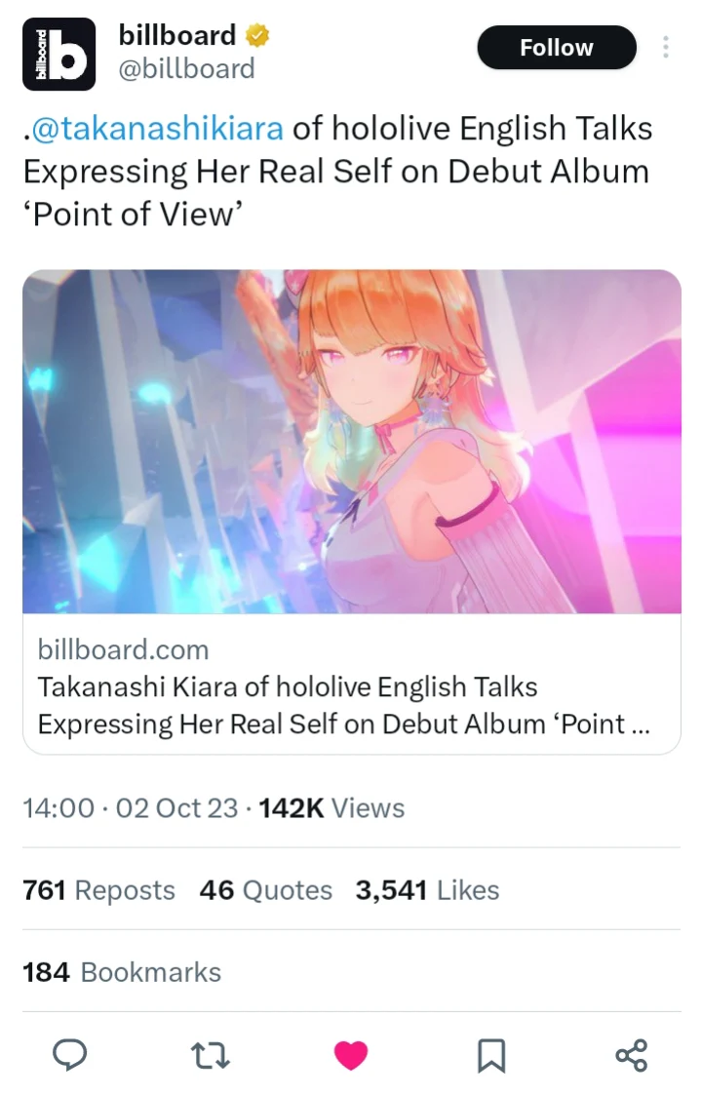Open the @billboard handle

186,69
